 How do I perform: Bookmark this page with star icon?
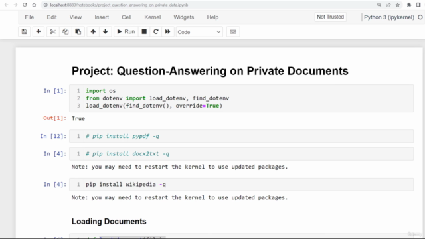coord(398,5)
